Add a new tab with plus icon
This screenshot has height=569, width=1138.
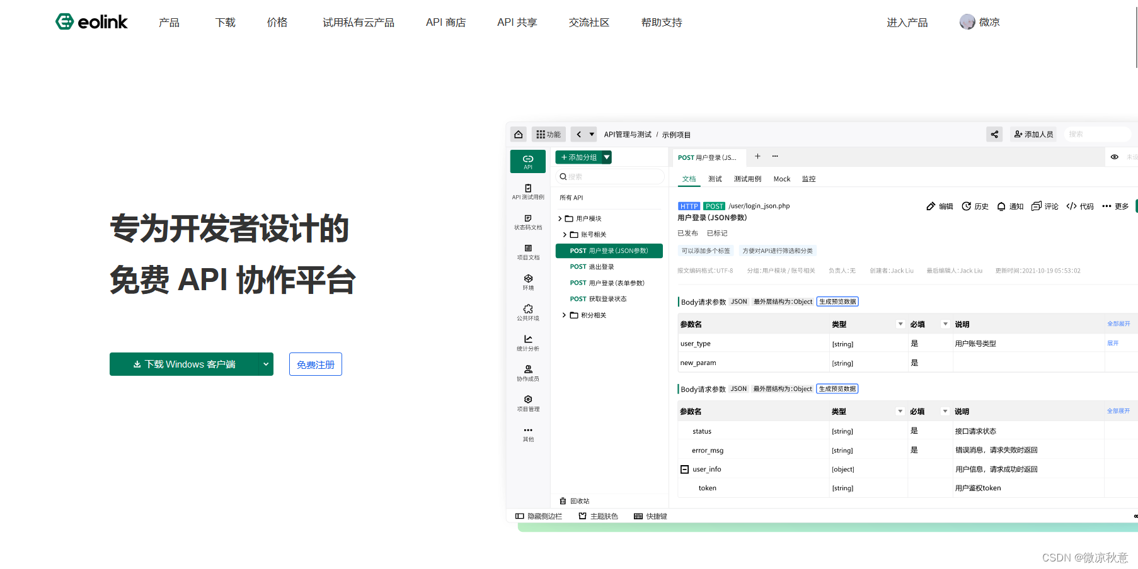757,156
